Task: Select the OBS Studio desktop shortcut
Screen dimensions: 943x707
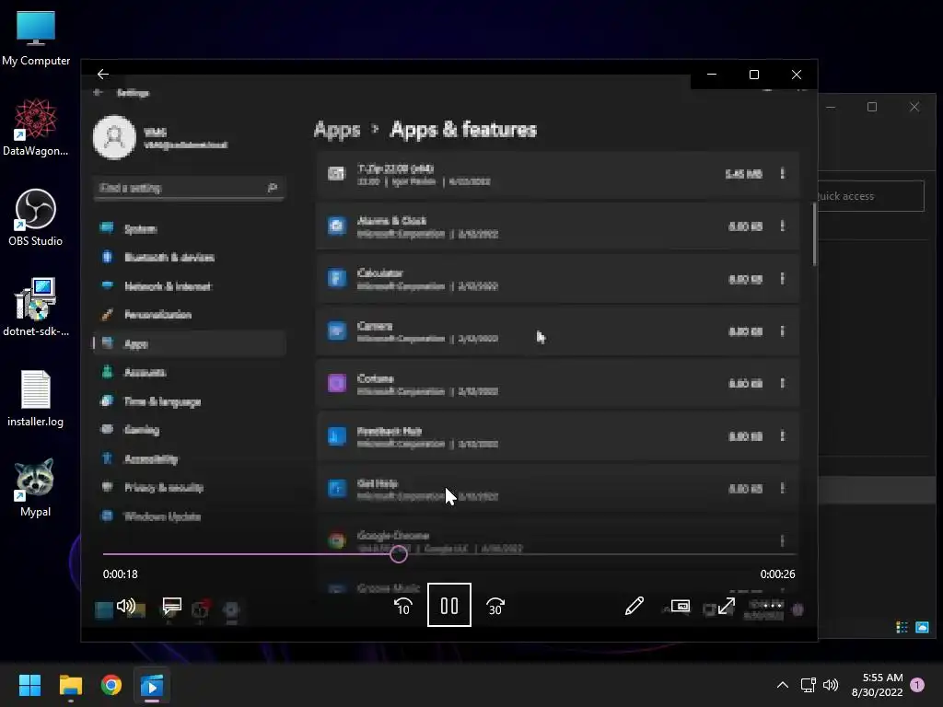Action: [36, 217]
